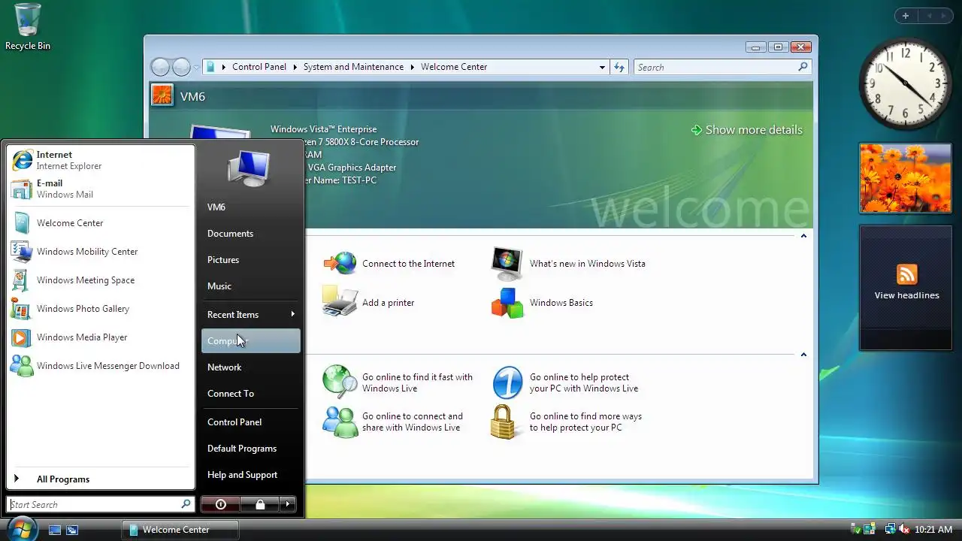This screenshot has height=541, width=962.
Task: Click arrow after Control Panel breadcrumb
Action: (295, 67)
